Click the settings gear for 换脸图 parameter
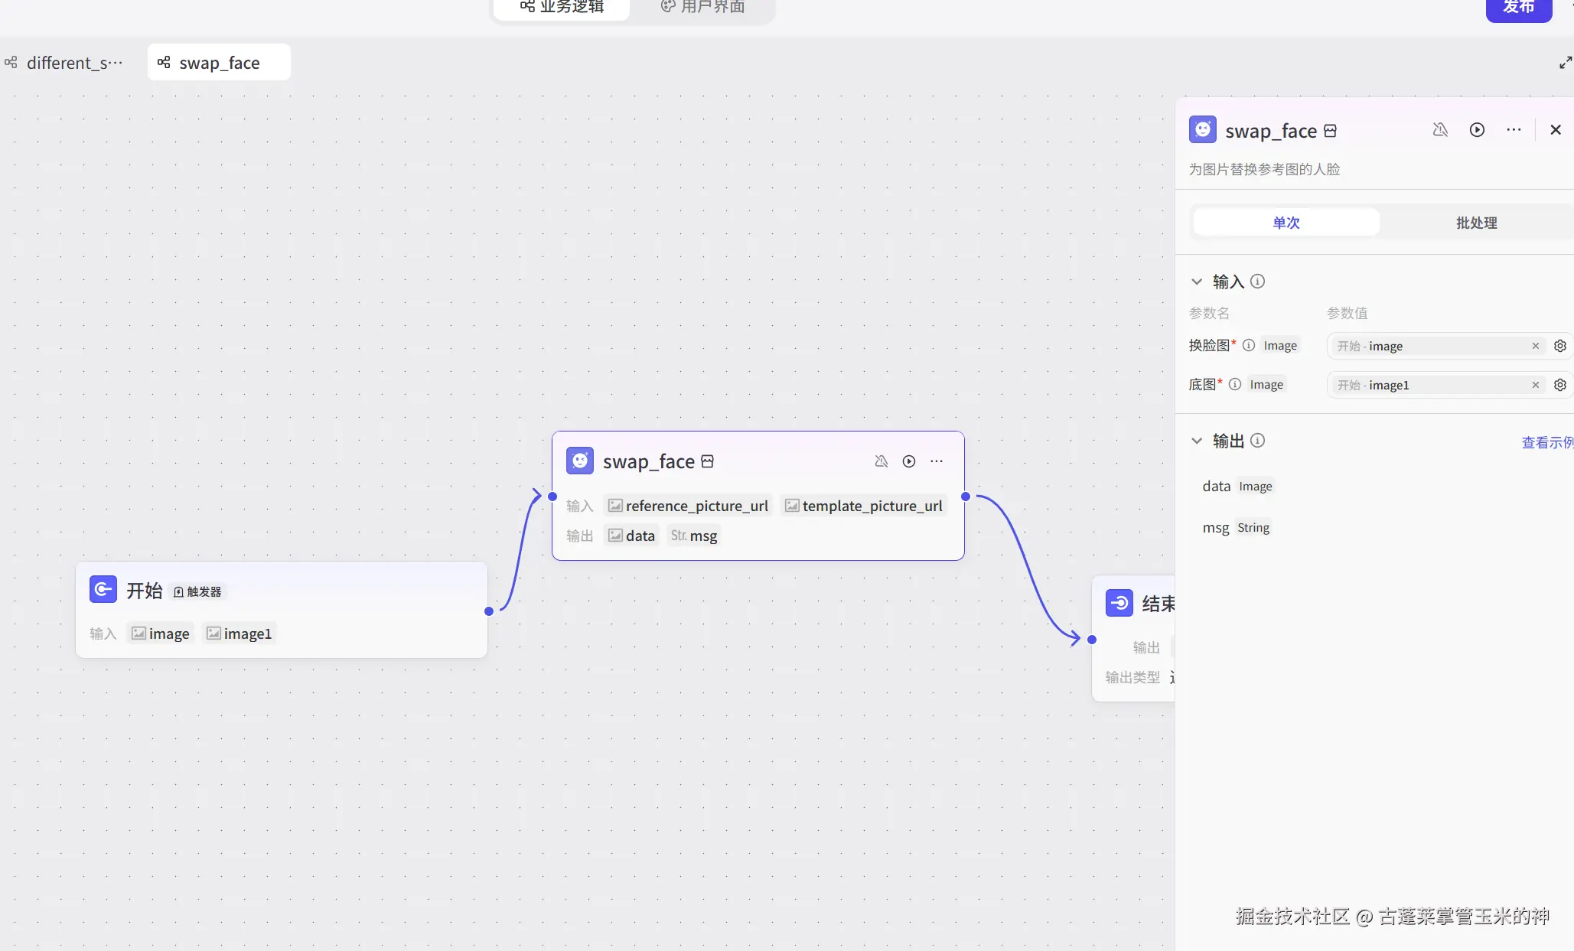Viewport: 1574px width, 951px height. click(1560, 346)
